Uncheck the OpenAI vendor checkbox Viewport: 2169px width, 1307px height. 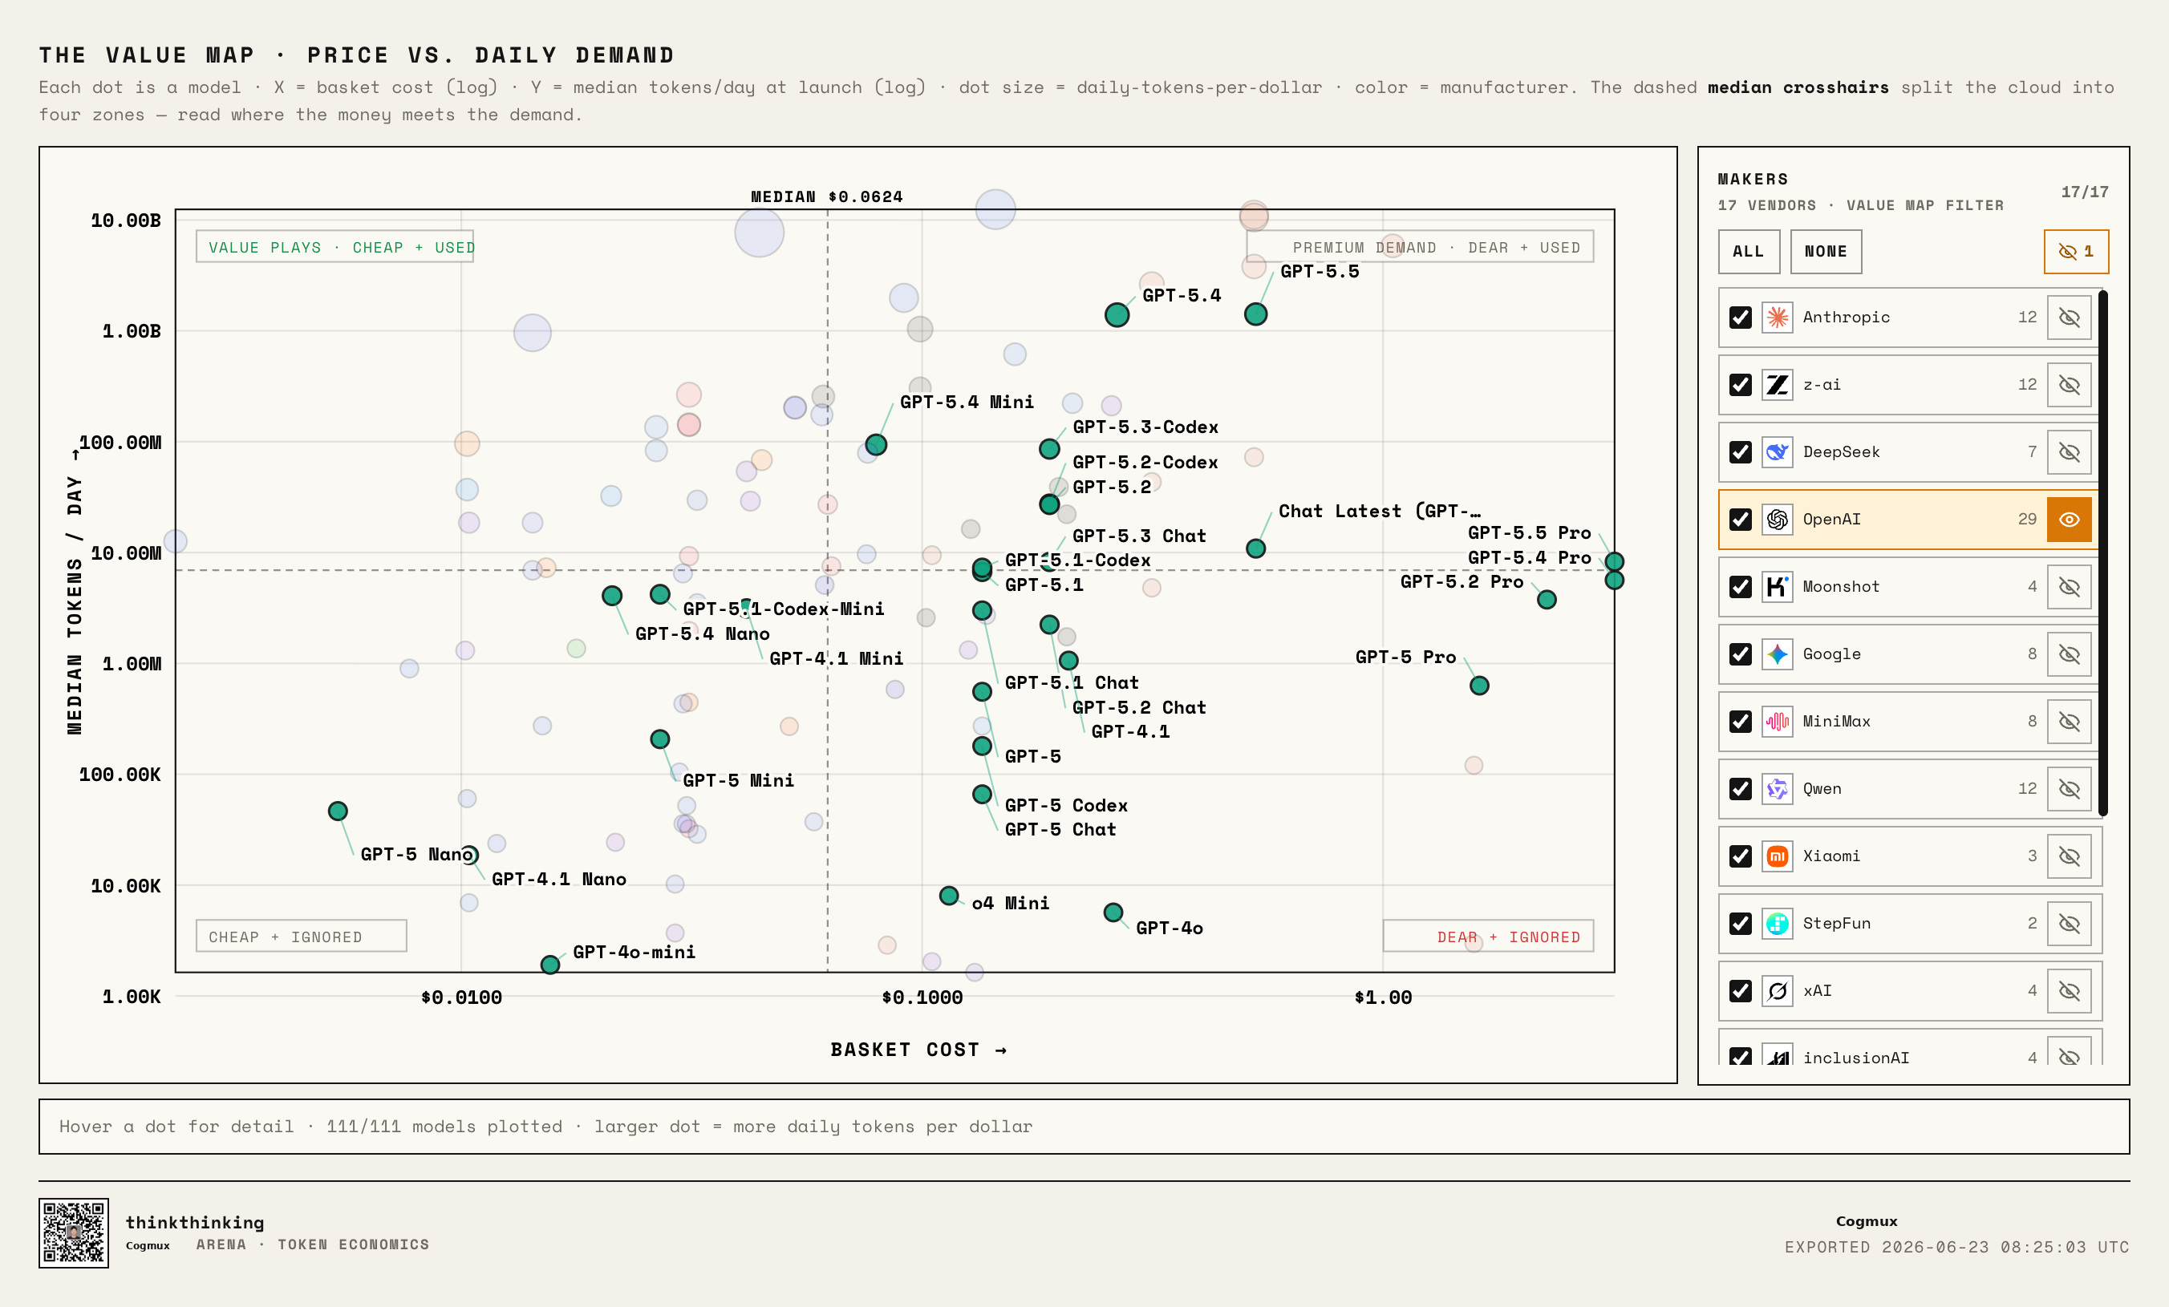point(1741,520)
